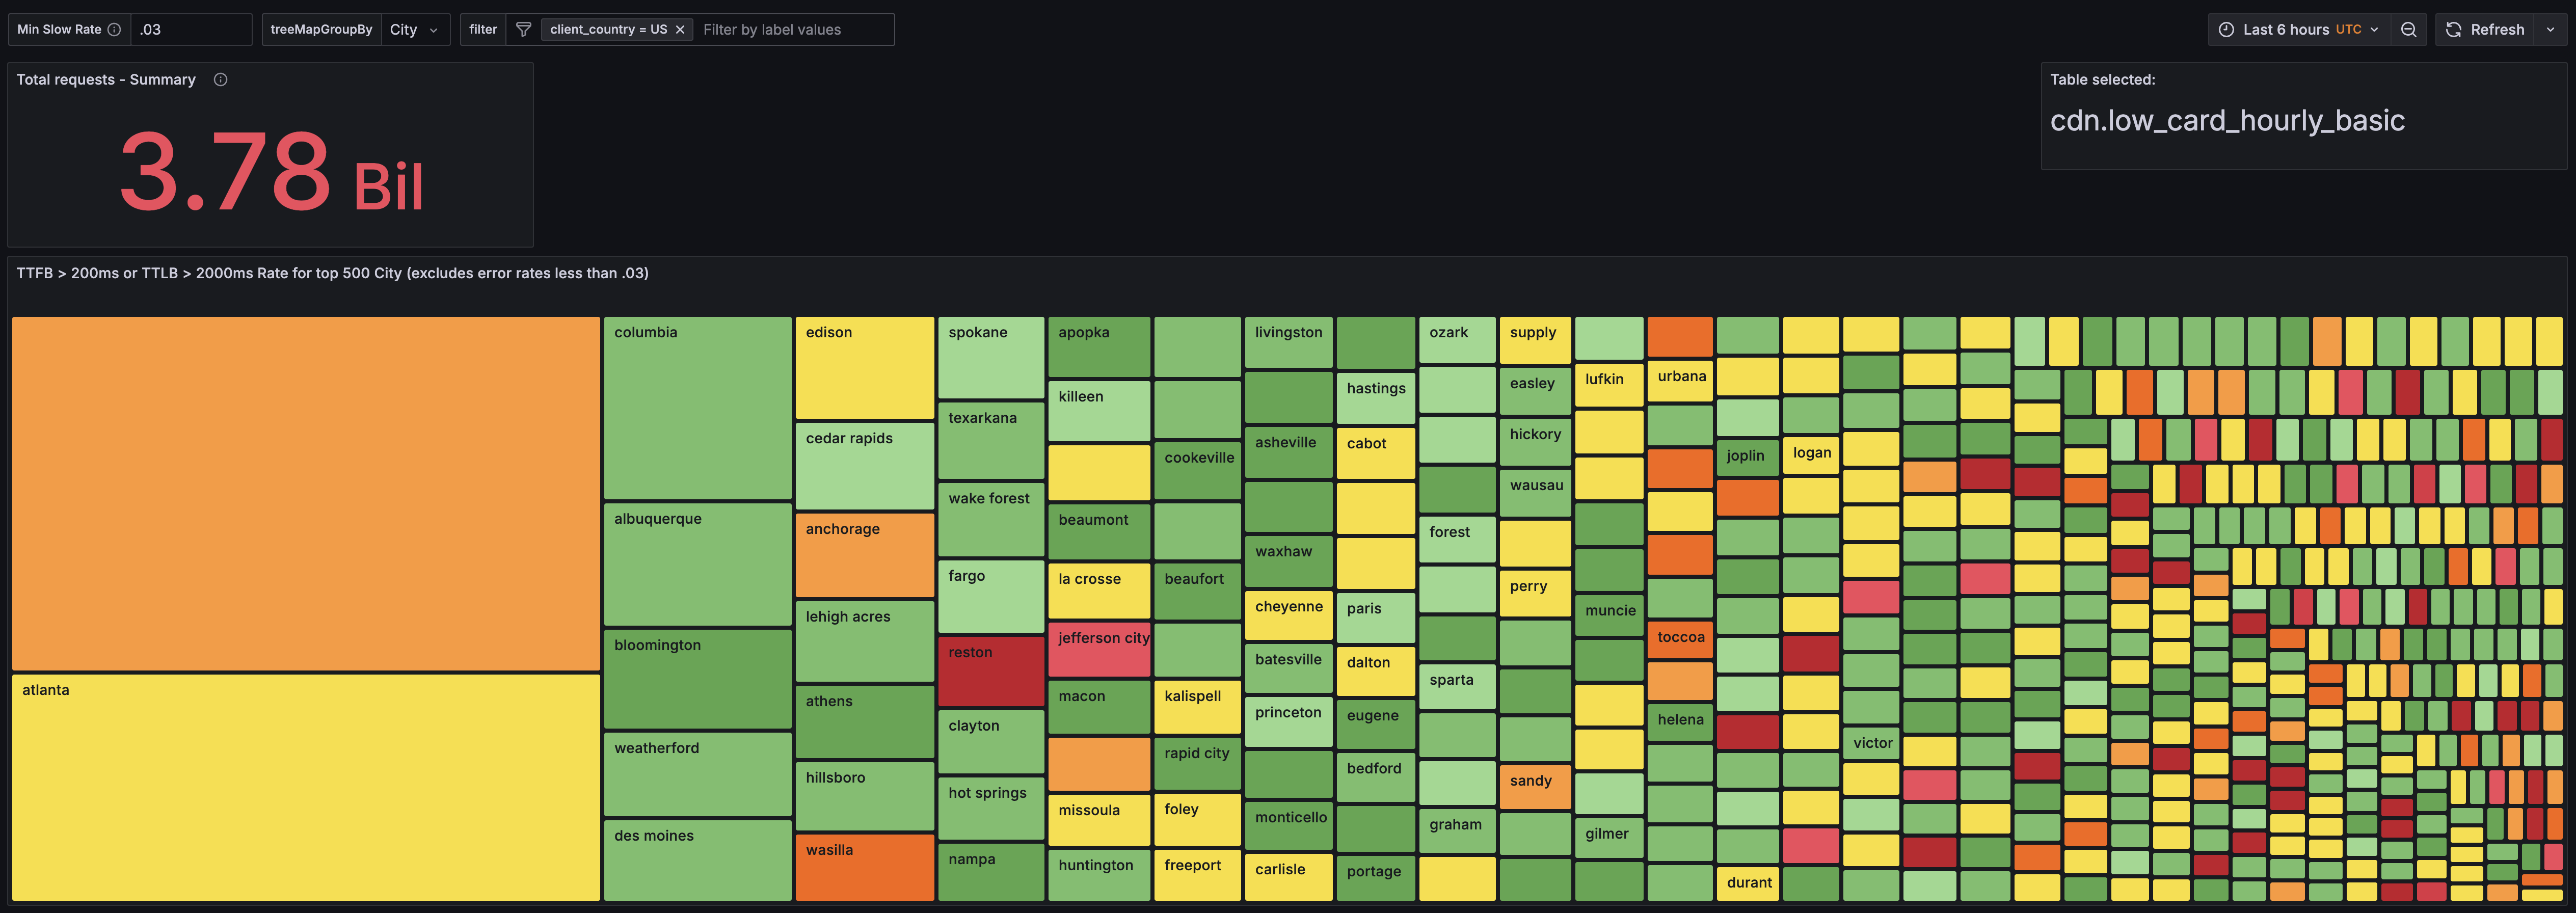Select the missoula treemap tile
The image size is (2576, 913).
(1099, 821)
